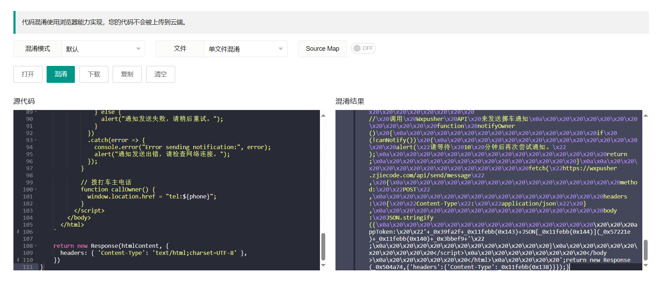Click line number 99 in gutter
660x282 pixels.
[29, 183]
